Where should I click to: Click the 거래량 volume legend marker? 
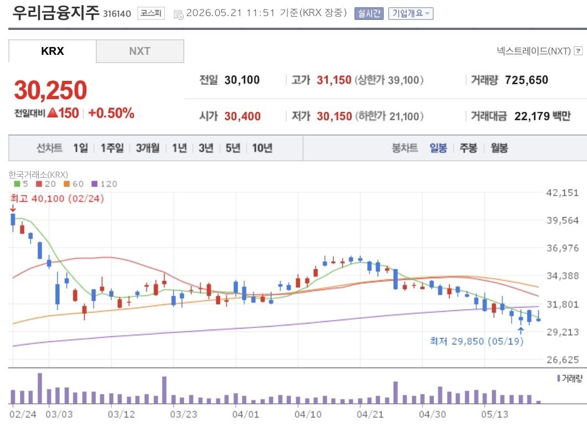click(559, 378)
